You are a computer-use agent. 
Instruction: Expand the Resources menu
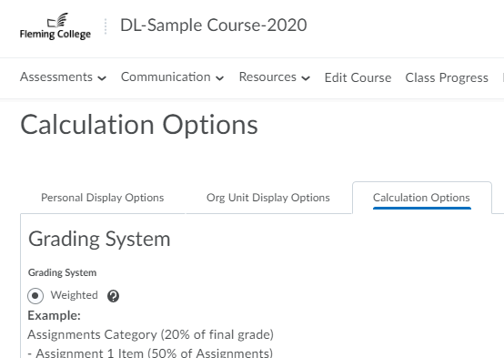[x=275, y=77]
